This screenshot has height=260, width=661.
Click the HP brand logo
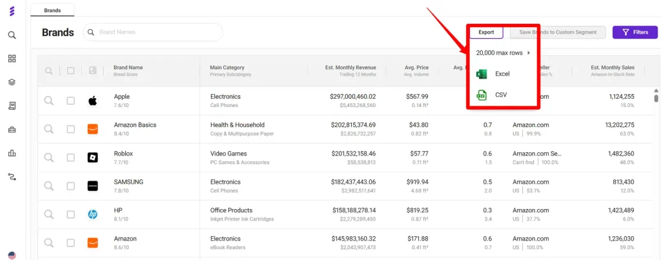click(93, 214)
